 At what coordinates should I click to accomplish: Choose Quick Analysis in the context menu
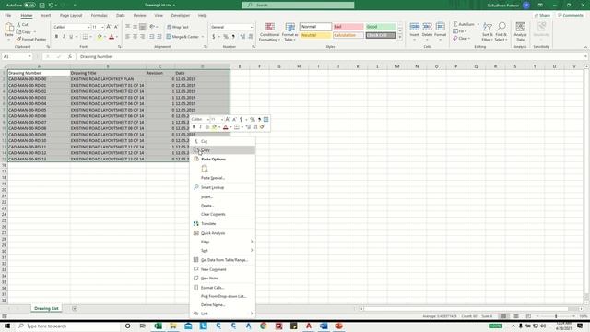(222, 233)
